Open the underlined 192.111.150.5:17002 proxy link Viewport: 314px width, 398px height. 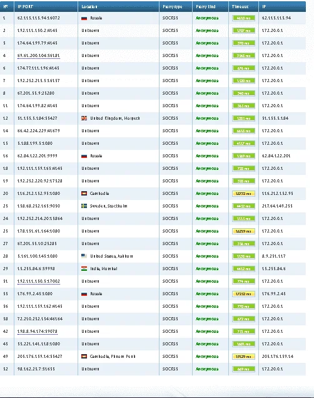(x=39, y=281)
